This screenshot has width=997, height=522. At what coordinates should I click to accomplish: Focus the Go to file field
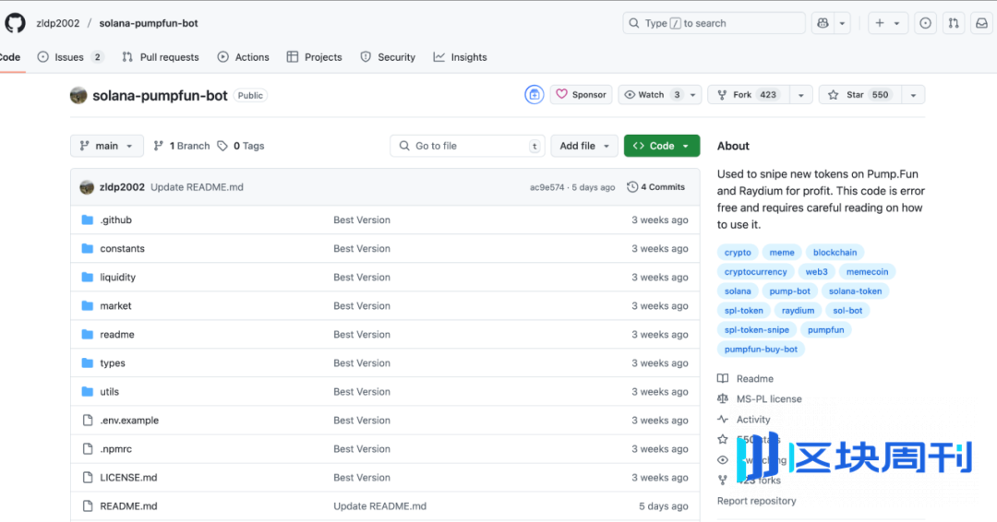467,146
